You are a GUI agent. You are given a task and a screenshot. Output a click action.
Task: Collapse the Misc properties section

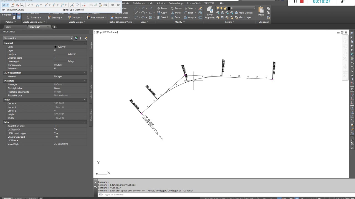point(85,122)
